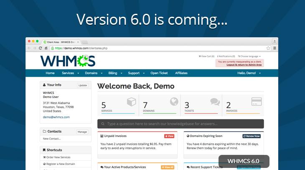Open the Domains dropdown menu
Screen dimensions: 305x170
click(94, 73)
